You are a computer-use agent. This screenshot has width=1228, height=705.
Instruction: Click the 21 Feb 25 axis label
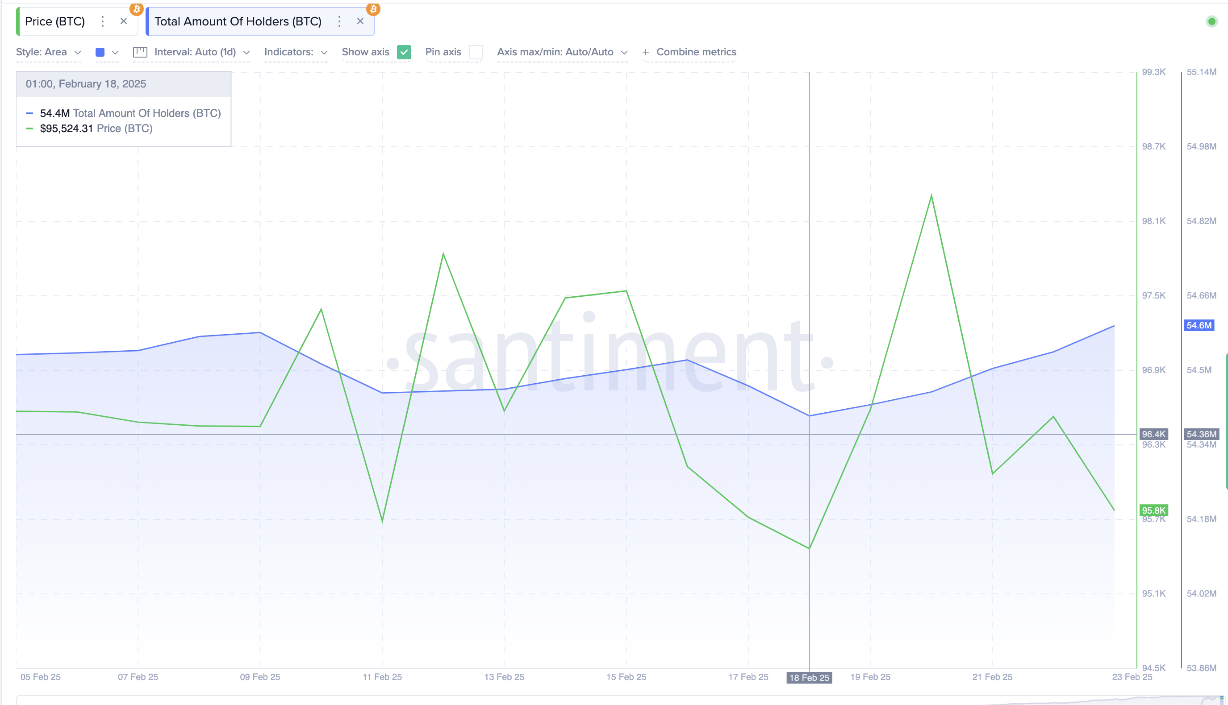click(x=992, y=677)
